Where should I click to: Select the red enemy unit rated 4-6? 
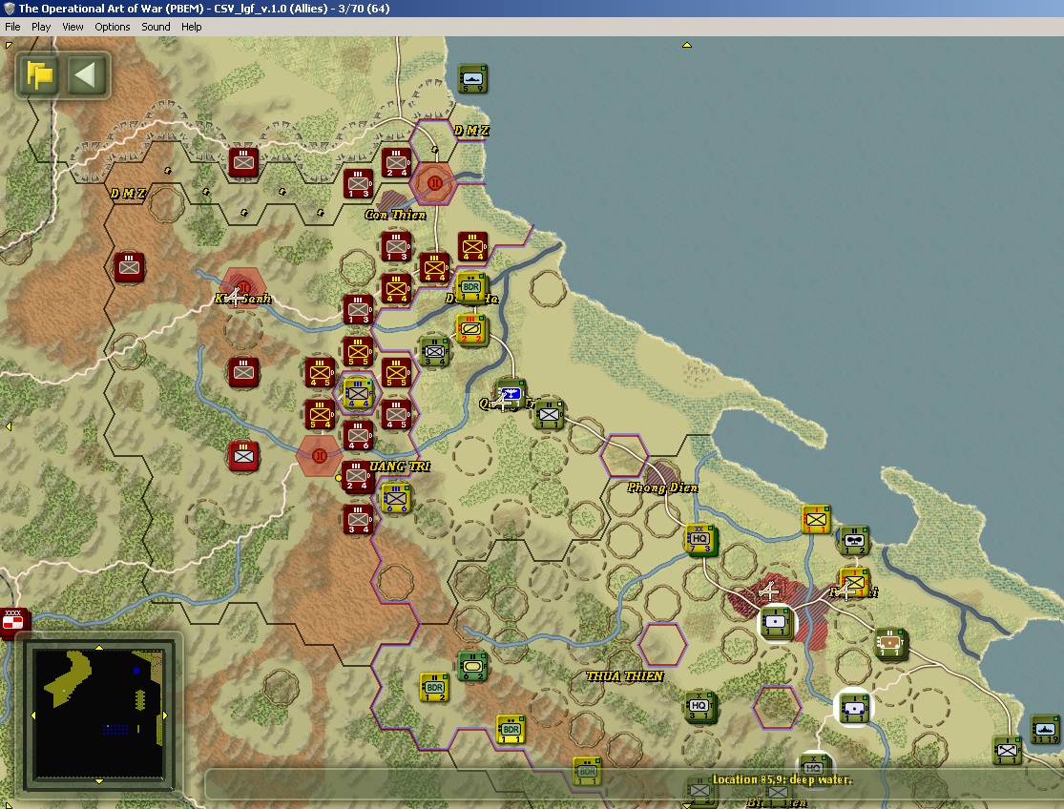point(358,436)
